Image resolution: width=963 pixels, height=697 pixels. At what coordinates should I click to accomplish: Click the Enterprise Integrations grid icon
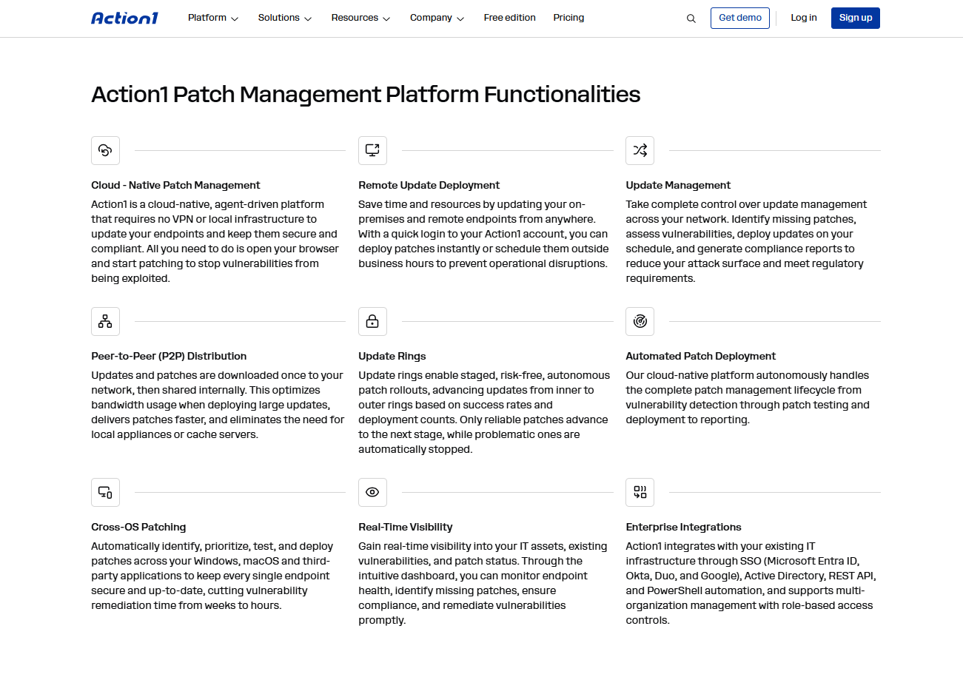640,492
